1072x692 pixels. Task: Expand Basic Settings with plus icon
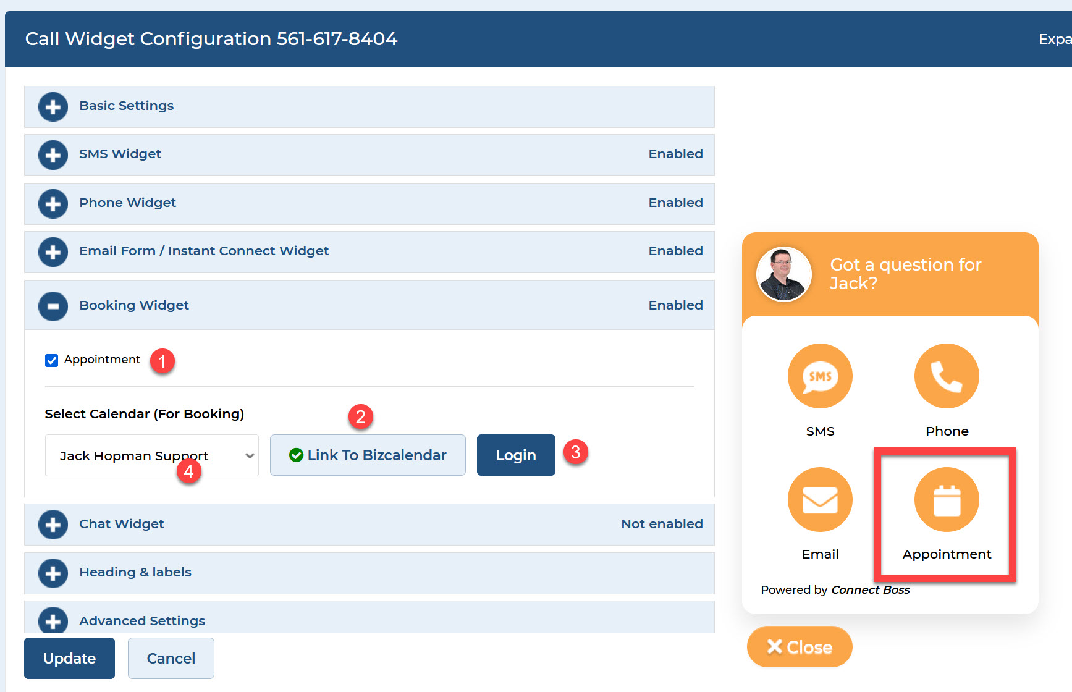[53, 107]
